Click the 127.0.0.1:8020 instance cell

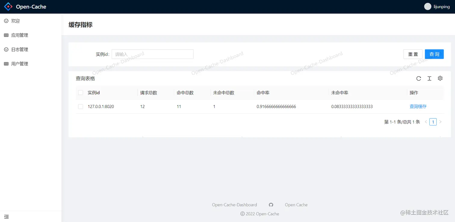pos(101,106)
